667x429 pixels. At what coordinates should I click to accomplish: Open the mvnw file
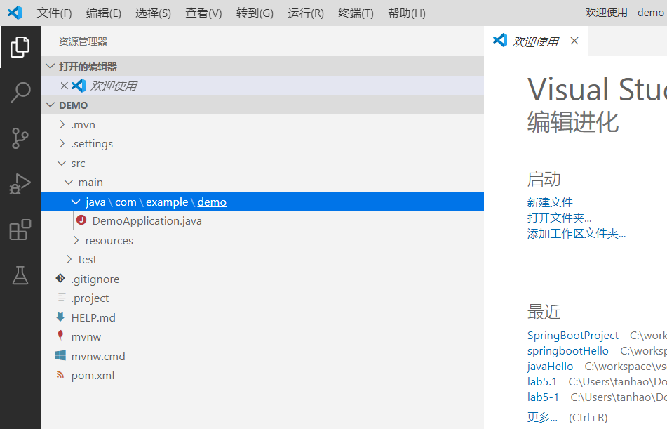pos(86,336)
